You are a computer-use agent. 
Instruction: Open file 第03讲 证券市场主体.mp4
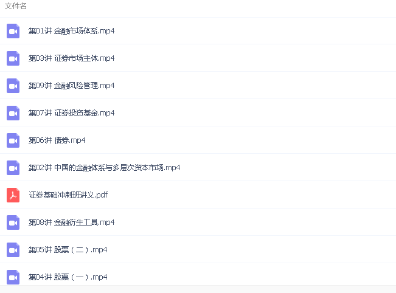tap(71, 58)
